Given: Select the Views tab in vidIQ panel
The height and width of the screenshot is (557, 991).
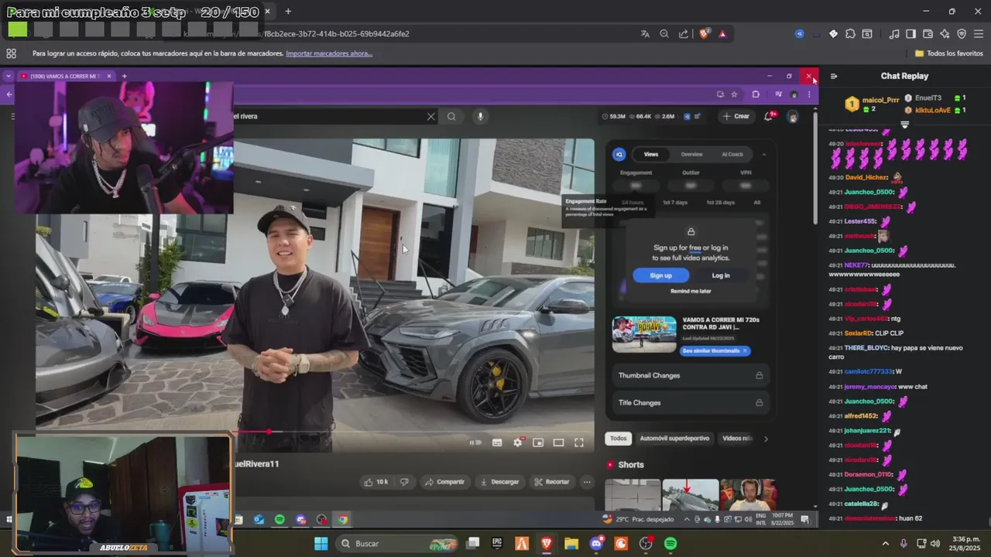Looking at the screenshot, I should click(x=651, y=155).
